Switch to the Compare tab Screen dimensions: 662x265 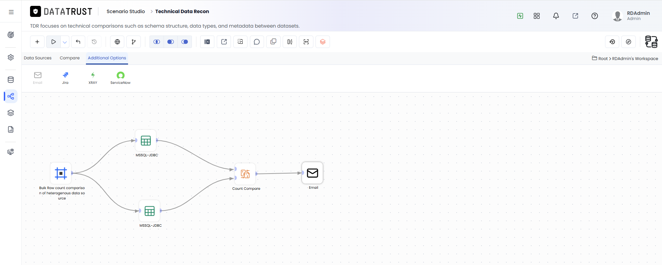[70, 58]
